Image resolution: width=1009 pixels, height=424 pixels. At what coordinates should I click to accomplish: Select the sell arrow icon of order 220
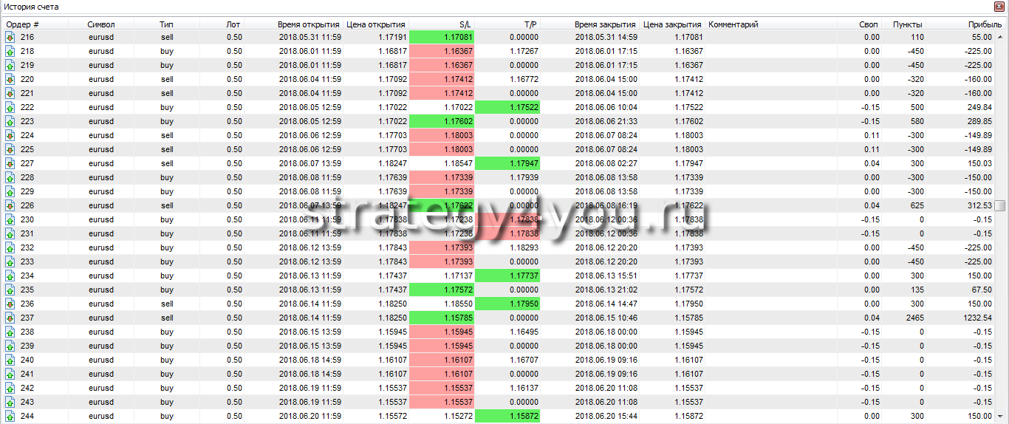click(10, 79)
